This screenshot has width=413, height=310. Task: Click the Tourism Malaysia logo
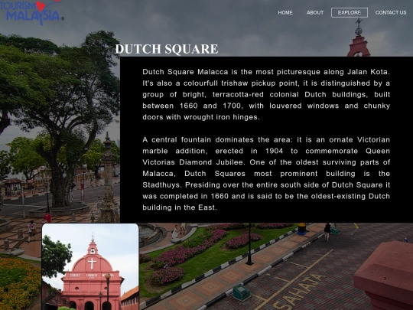click(x=31, y=12)
